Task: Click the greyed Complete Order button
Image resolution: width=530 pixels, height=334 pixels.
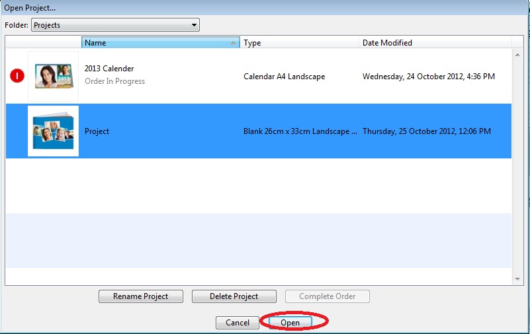Action: click(x=327, y=296)
